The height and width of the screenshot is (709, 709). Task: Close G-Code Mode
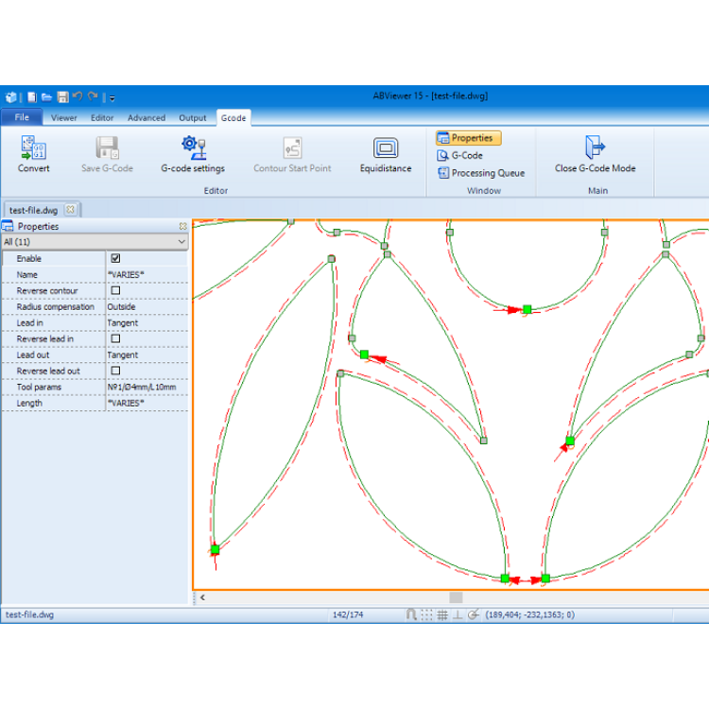tap(595, 148)
